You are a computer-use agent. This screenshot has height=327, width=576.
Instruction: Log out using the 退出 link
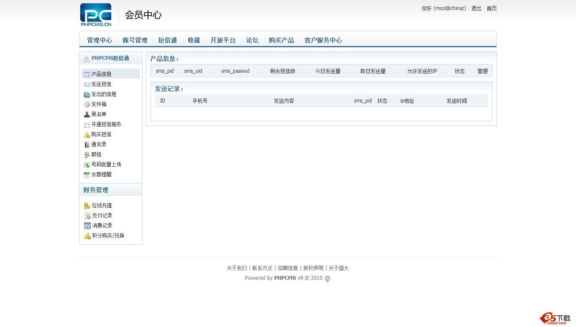[476, 8]
